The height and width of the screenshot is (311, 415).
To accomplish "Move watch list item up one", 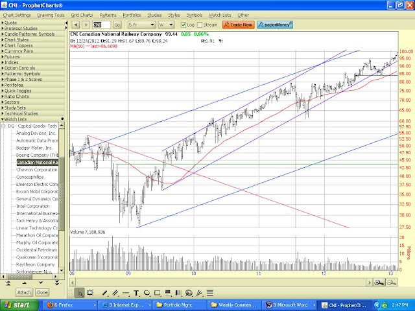I will point(25,283).
